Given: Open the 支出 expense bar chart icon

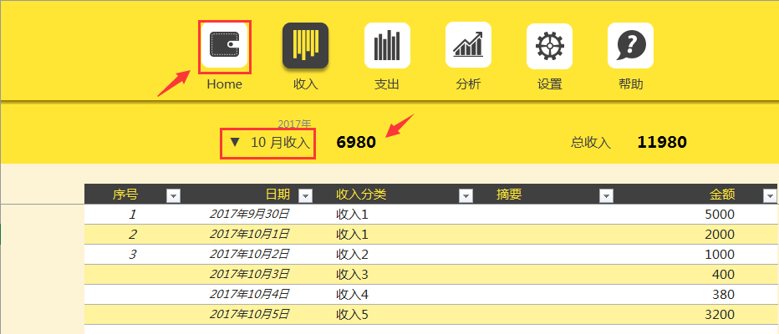Looking at the screenshot, I should tap(387, 45).
